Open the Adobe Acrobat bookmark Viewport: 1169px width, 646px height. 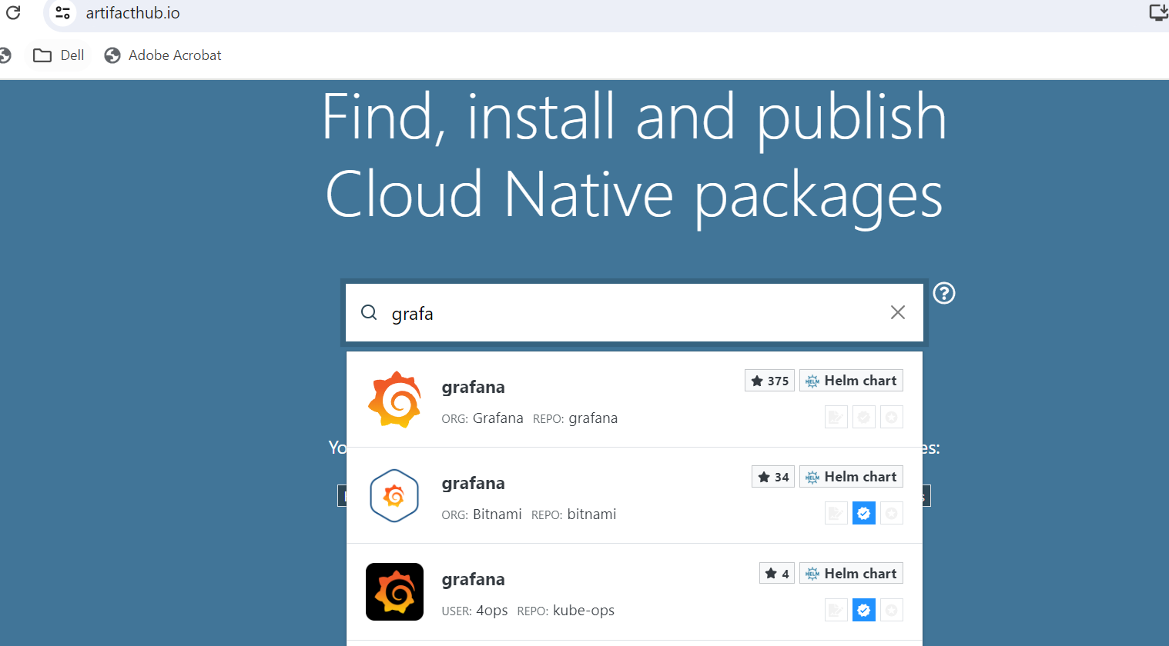point(163,55)
